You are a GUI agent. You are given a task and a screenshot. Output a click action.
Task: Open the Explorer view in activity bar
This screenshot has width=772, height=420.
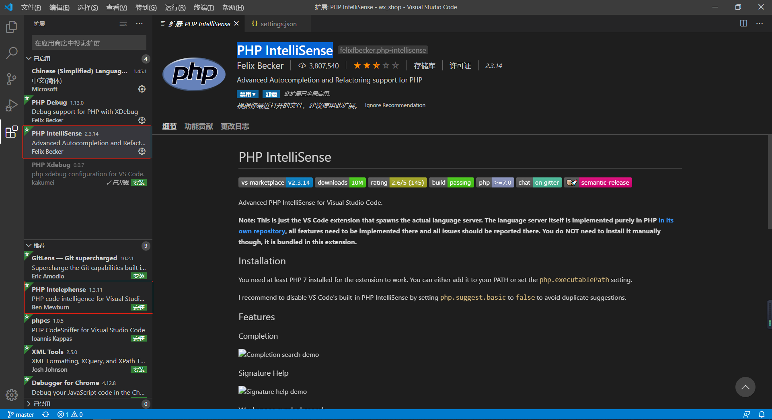(12, 27)
